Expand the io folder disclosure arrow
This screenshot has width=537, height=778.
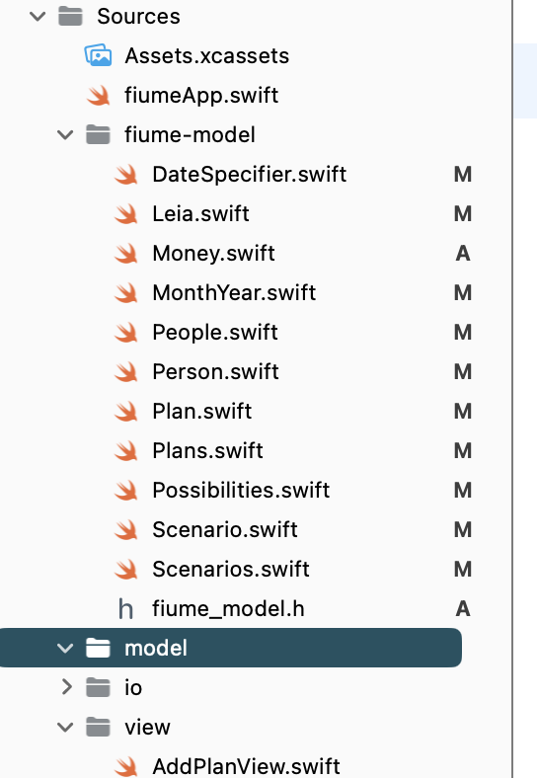tap(66, 687)
